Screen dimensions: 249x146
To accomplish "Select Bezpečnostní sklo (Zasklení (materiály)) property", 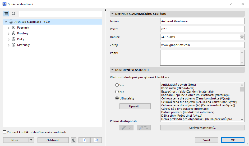I will 187,92.
